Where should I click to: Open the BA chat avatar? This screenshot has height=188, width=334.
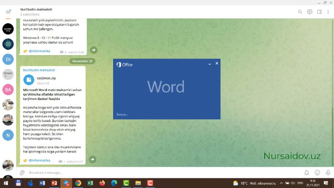(8, 90)
